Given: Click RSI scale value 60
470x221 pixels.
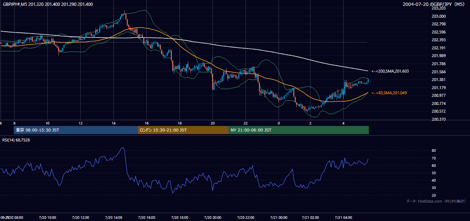Looking at the screenshot, I should tap(434, 165).
